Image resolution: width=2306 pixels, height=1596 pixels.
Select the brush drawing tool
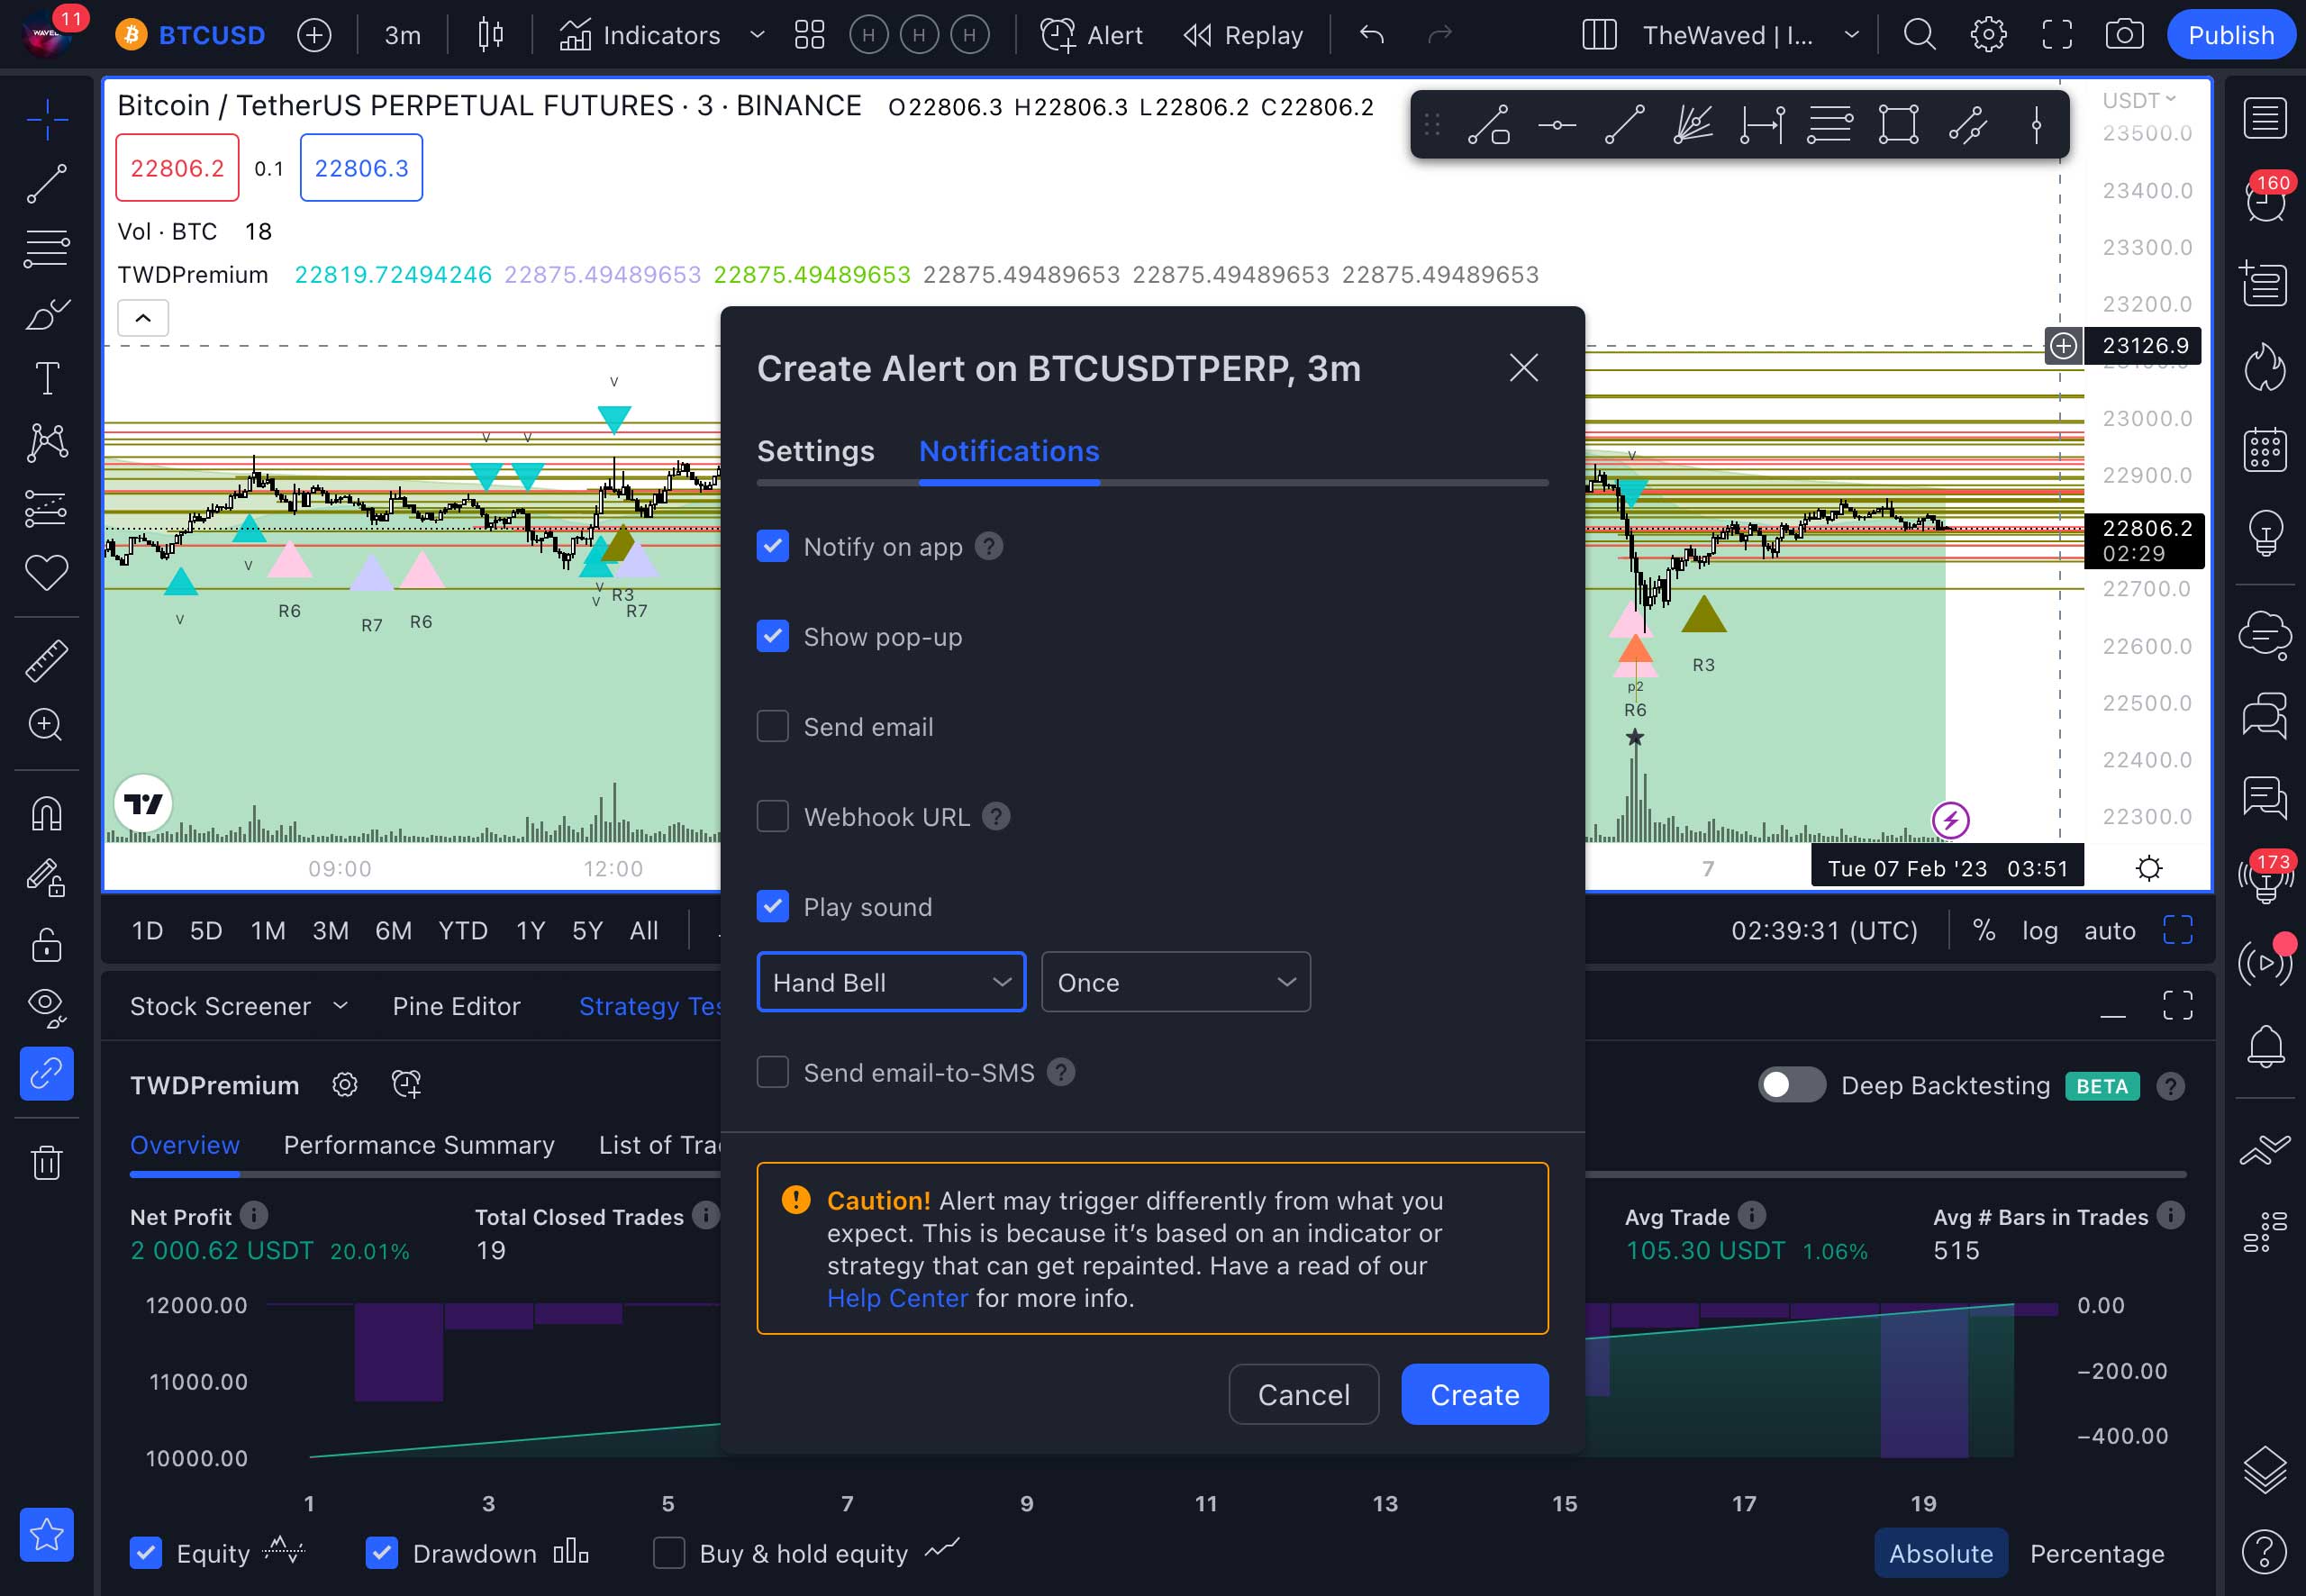pos(46,314)
